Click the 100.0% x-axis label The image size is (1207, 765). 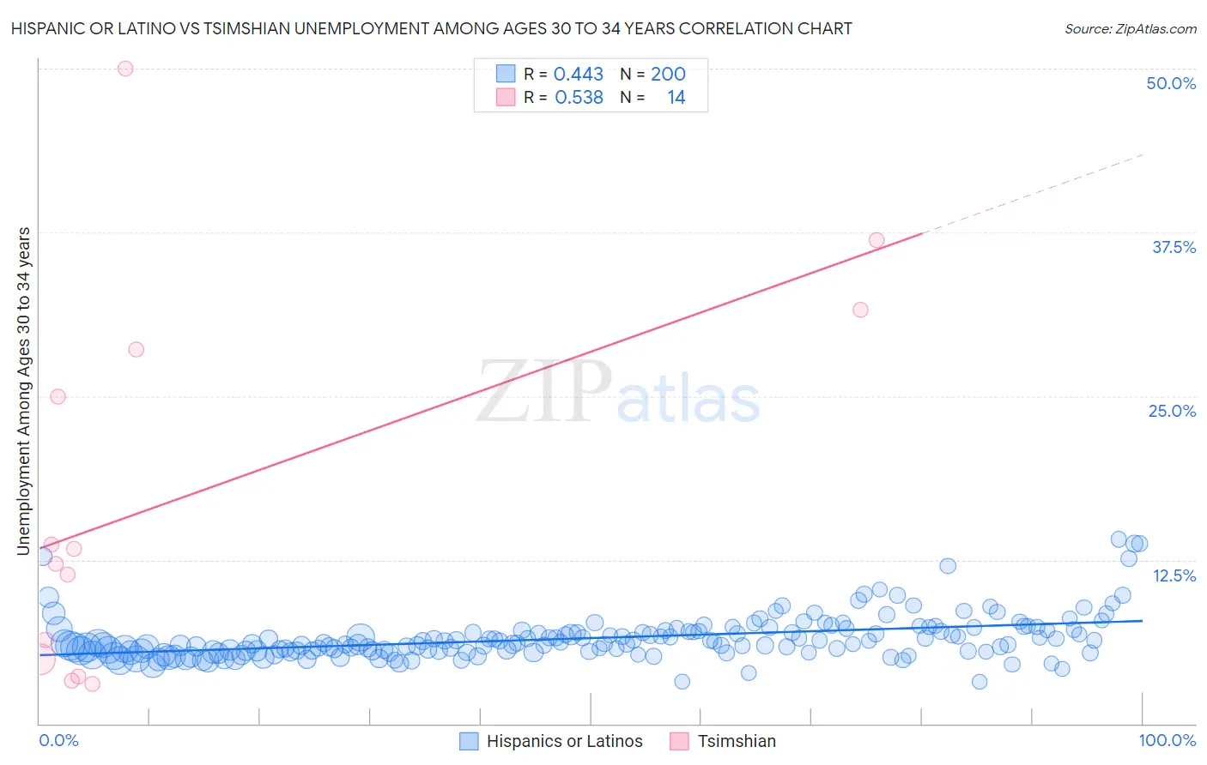click(x=1168, y=740)
